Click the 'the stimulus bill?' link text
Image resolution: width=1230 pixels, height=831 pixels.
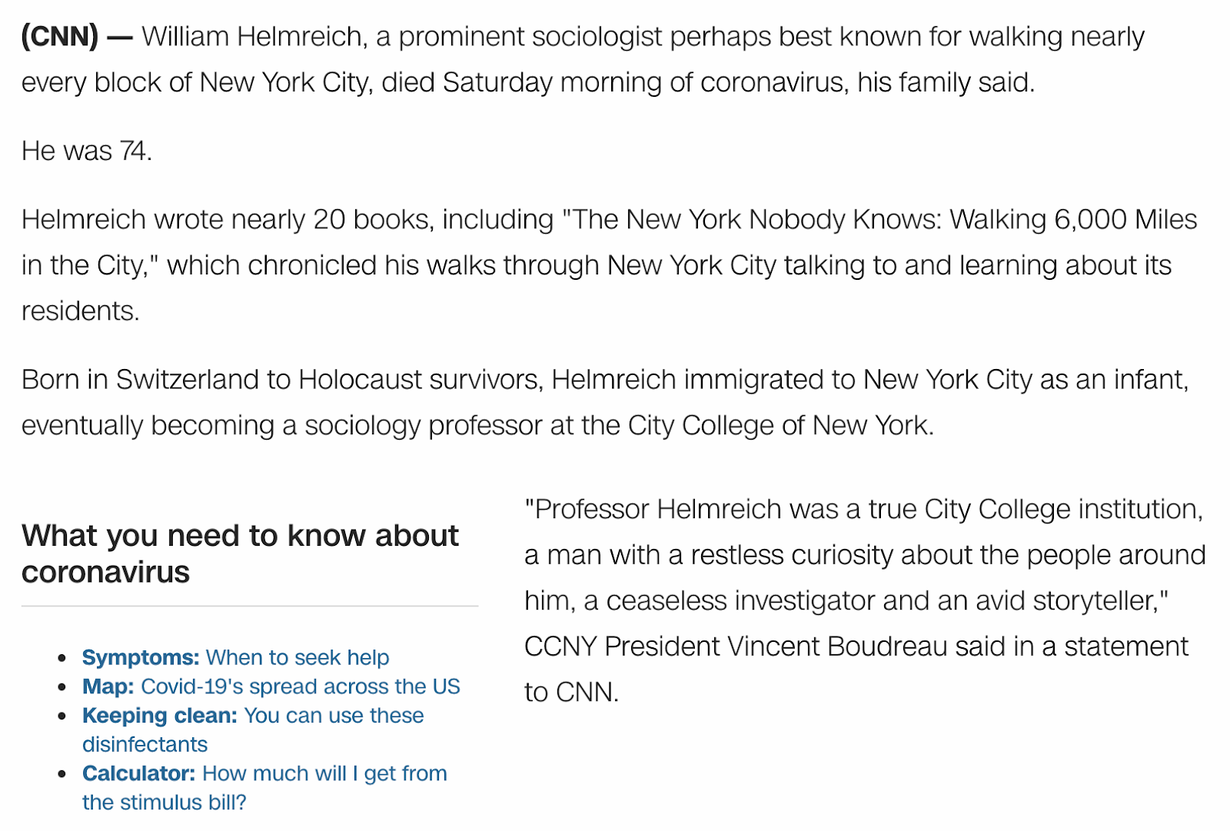click(165, 802)
